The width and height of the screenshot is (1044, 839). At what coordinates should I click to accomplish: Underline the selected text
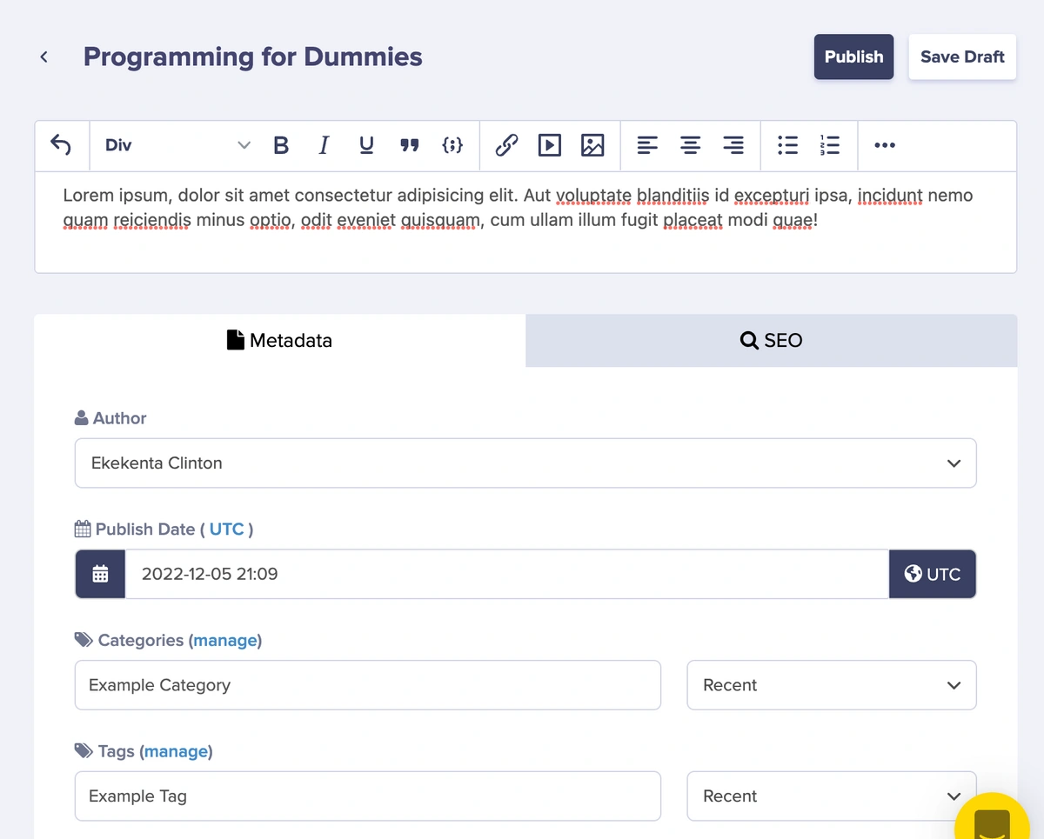coord(366,145)
